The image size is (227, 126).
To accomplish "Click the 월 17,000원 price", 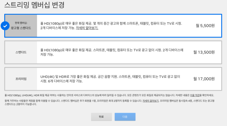I will [204, 79].
